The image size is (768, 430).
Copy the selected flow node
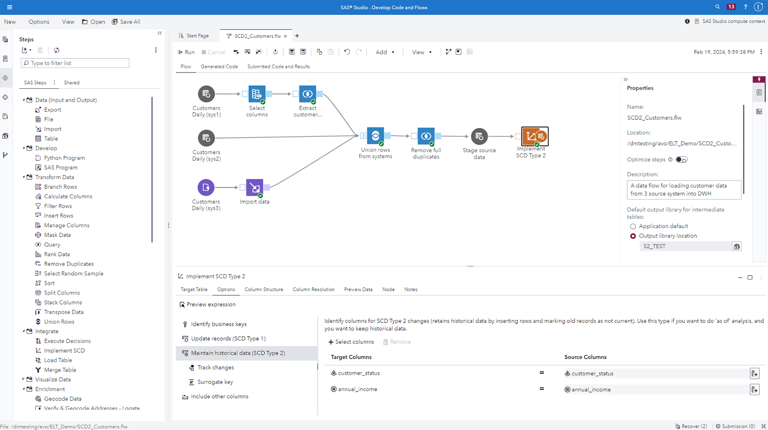(x=319, y=52)
